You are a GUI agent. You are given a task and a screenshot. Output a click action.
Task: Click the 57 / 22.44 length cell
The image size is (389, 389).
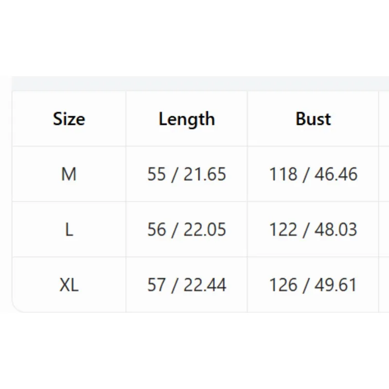tap(187, 284)
